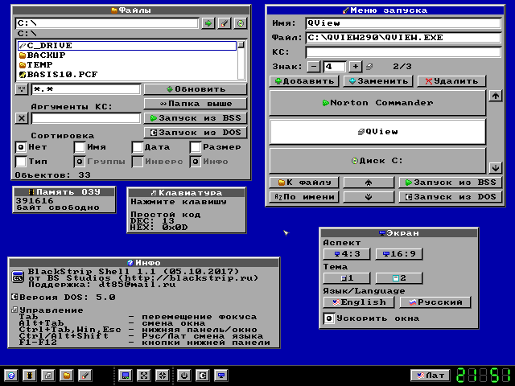The width and height of the screenshot is (515, 386).
Task: Open the Info window from the bottom panel
Action: (x=11, y=376)
